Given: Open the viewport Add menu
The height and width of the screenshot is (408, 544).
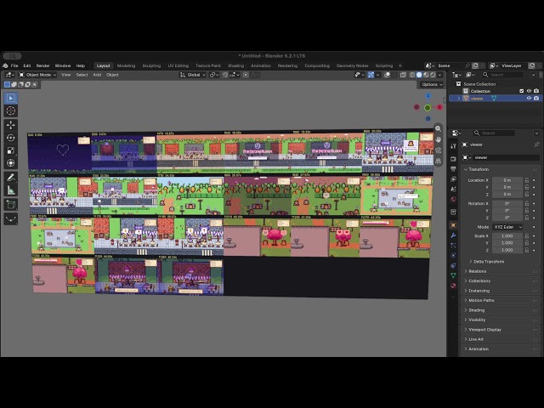Looking at the screenshot, I should pyautogui.click(x=97, y=75).
